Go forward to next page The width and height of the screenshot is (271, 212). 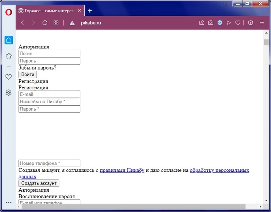pyautogui.click(x=34, y=22)
